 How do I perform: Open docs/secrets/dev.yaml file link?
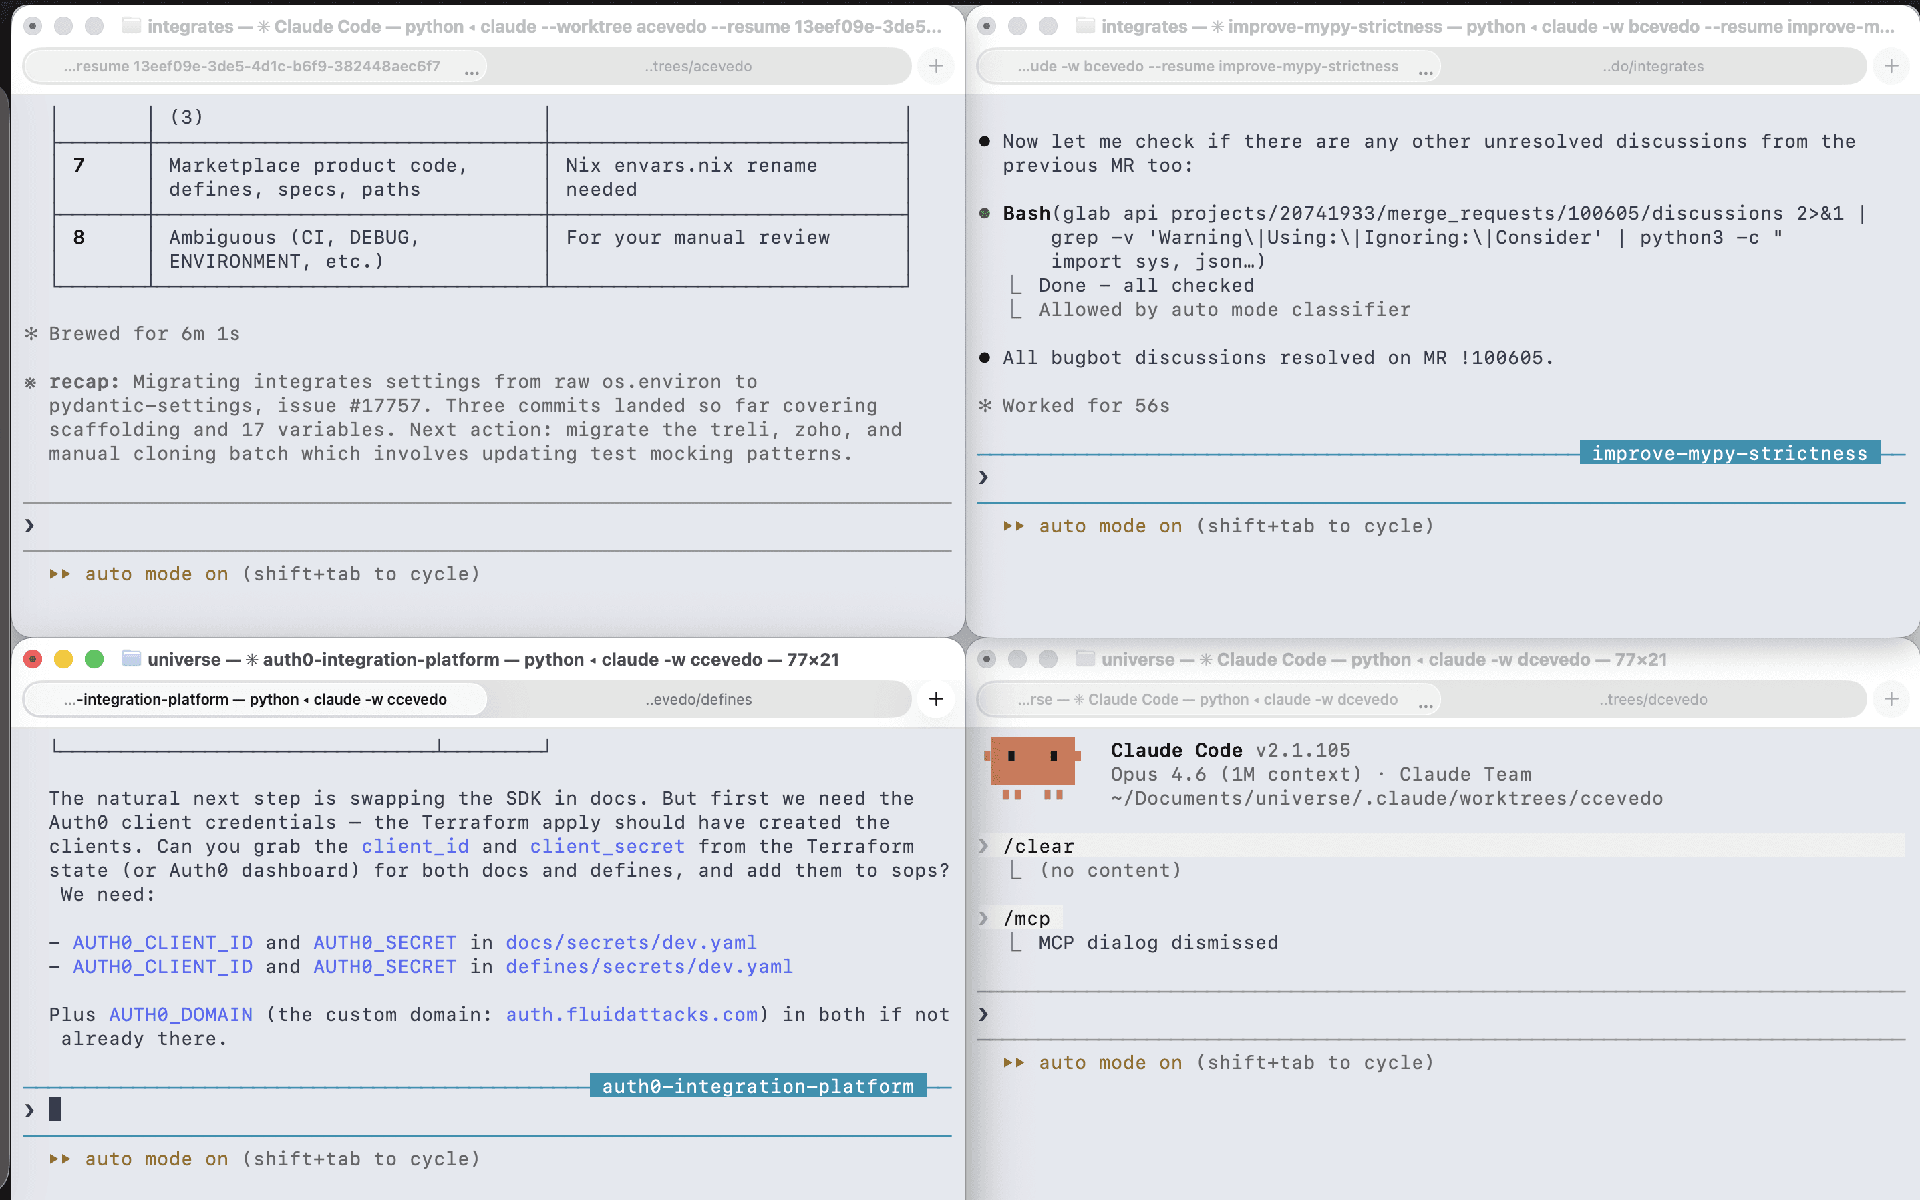point(631,942)
